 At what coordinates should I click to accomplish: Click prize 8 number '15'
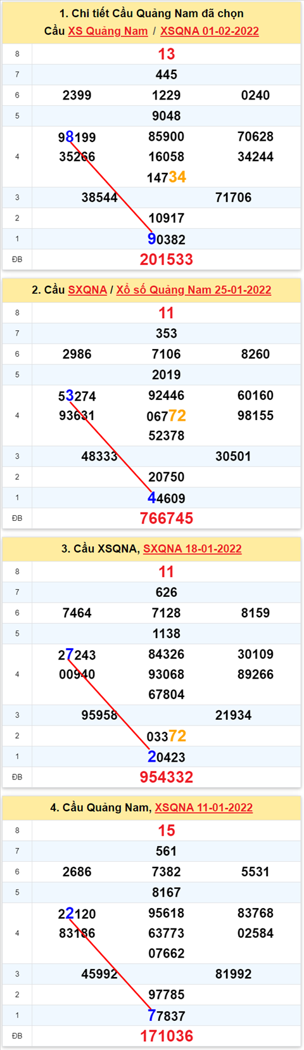tap(167, 830)
